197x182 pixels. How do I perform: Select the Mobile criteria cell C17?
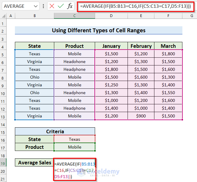tap(75, 147)
